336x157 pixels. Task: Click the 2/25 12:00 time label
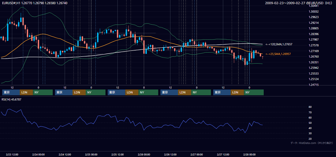pos(118,155)
